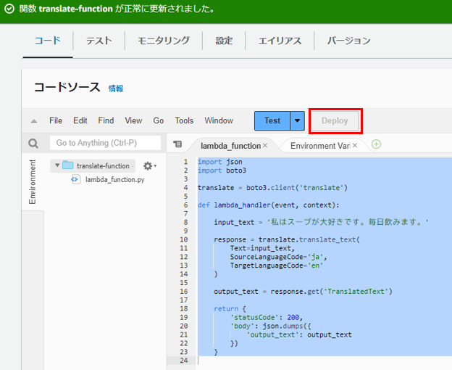Click the Python file icon of lambda_function.py

point(75,179)
